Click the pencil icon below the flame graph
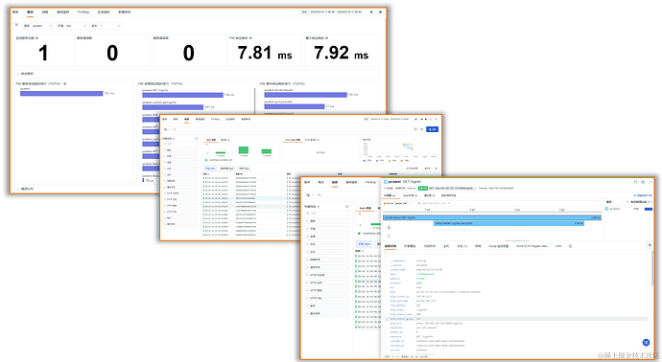The image size is (662, 362). (x=389, y=236)
